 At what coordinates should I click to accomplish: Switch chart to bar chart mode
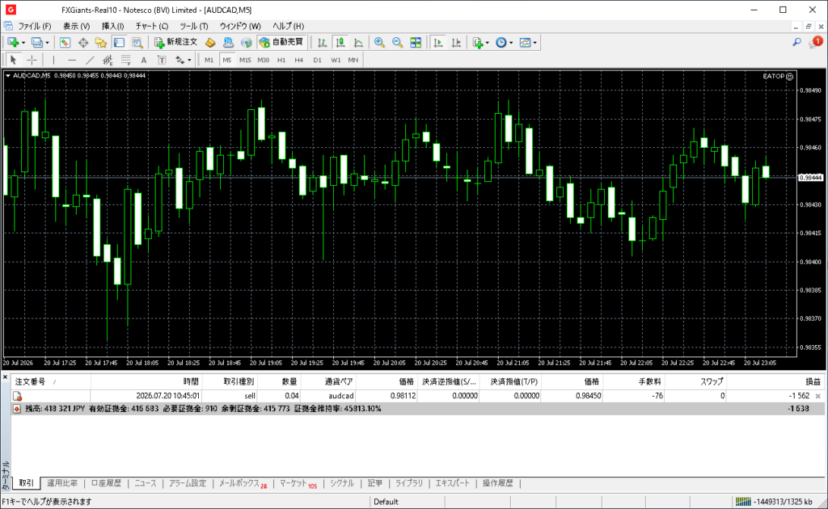[x=322, y=43]
